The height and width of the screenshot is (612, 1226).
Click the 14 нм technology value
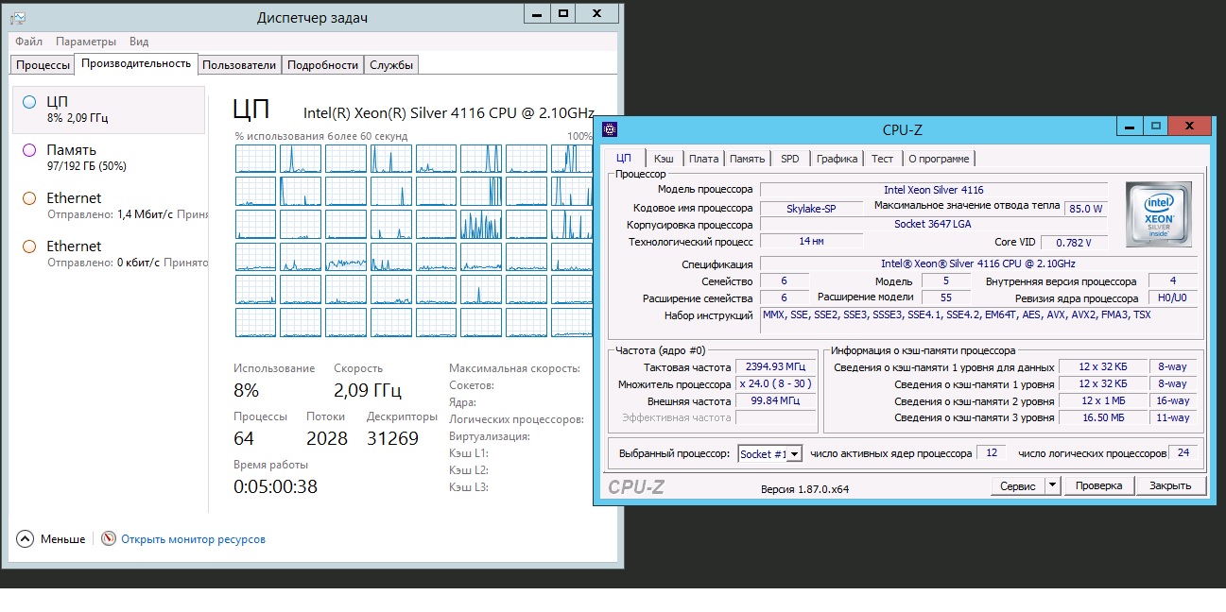[811, 242]
